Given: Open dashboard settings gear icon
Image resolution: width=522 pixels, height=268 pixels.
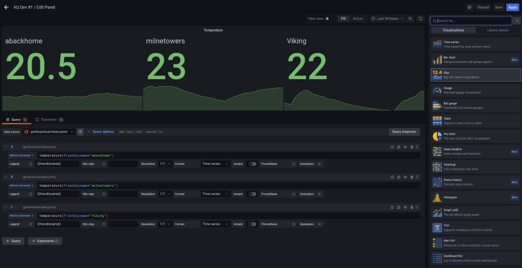Looking at the screenshot, I should click(x=469, y=8).
